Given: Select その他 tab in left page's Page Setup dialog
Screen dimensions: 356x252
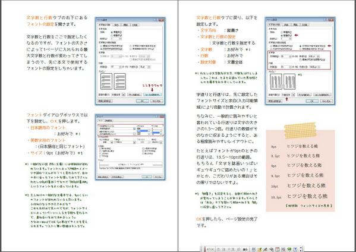Looking at the screenshot, I should (135, 25).
